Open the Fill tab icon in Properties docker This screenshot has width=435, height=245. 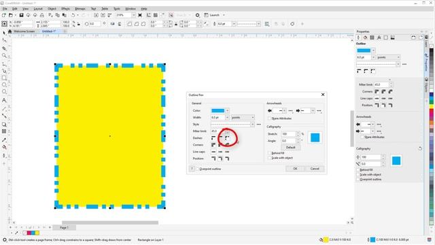(x=366, y=37)
